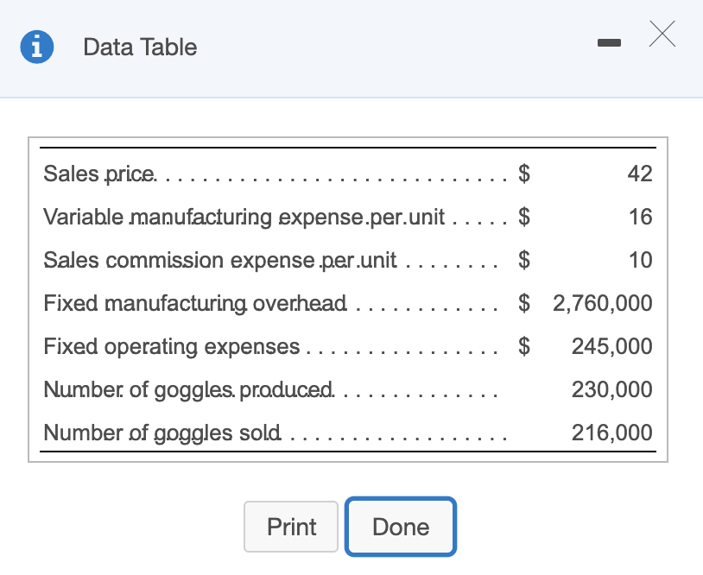Click the Done button
The height and width of the screenshot is (575, 703).
point(400,527)
